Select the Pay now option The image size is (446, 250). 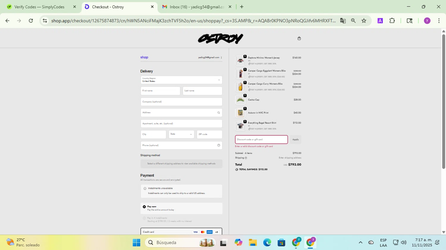pyautogui.click(x=144, y=207)
